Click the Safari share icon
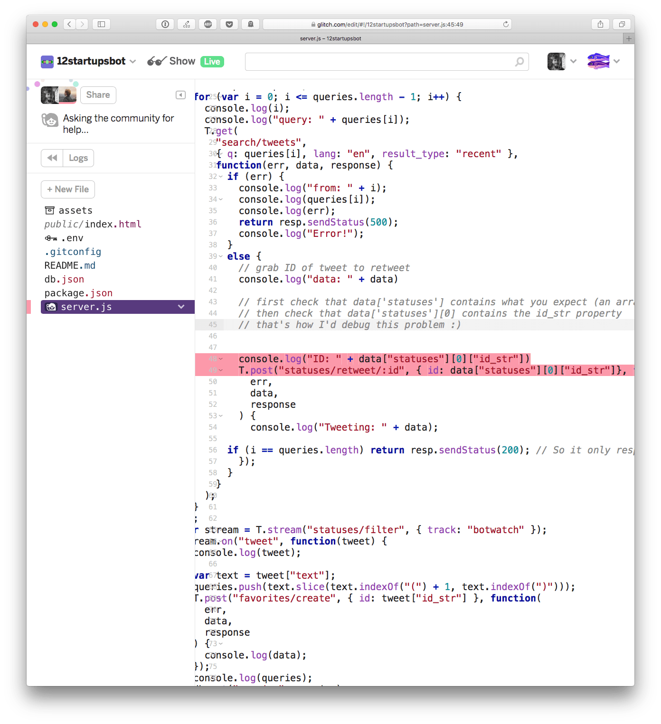The height and width of the screenshot is (724, 661). coord(600,24)
